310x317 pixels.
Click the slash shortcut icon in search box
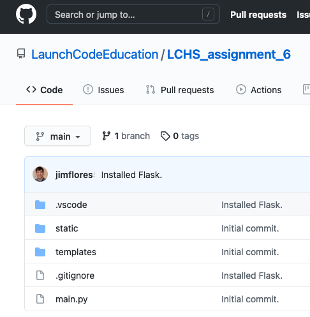click(208, 15)
